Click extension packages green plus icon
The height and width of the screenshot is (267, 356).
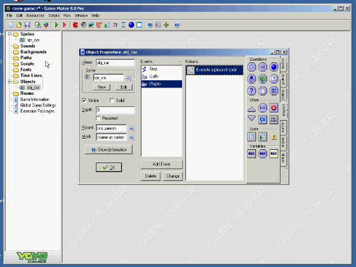pyautogui.click(x=166, y=25)
